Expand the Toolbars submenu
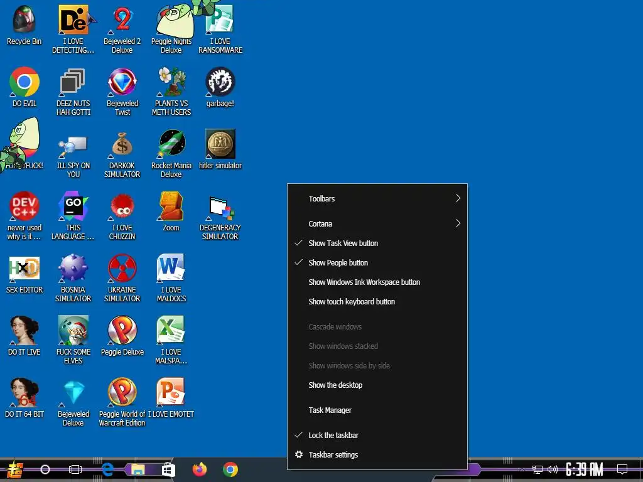This screenshot has width=643, height=482. (377, 199)
